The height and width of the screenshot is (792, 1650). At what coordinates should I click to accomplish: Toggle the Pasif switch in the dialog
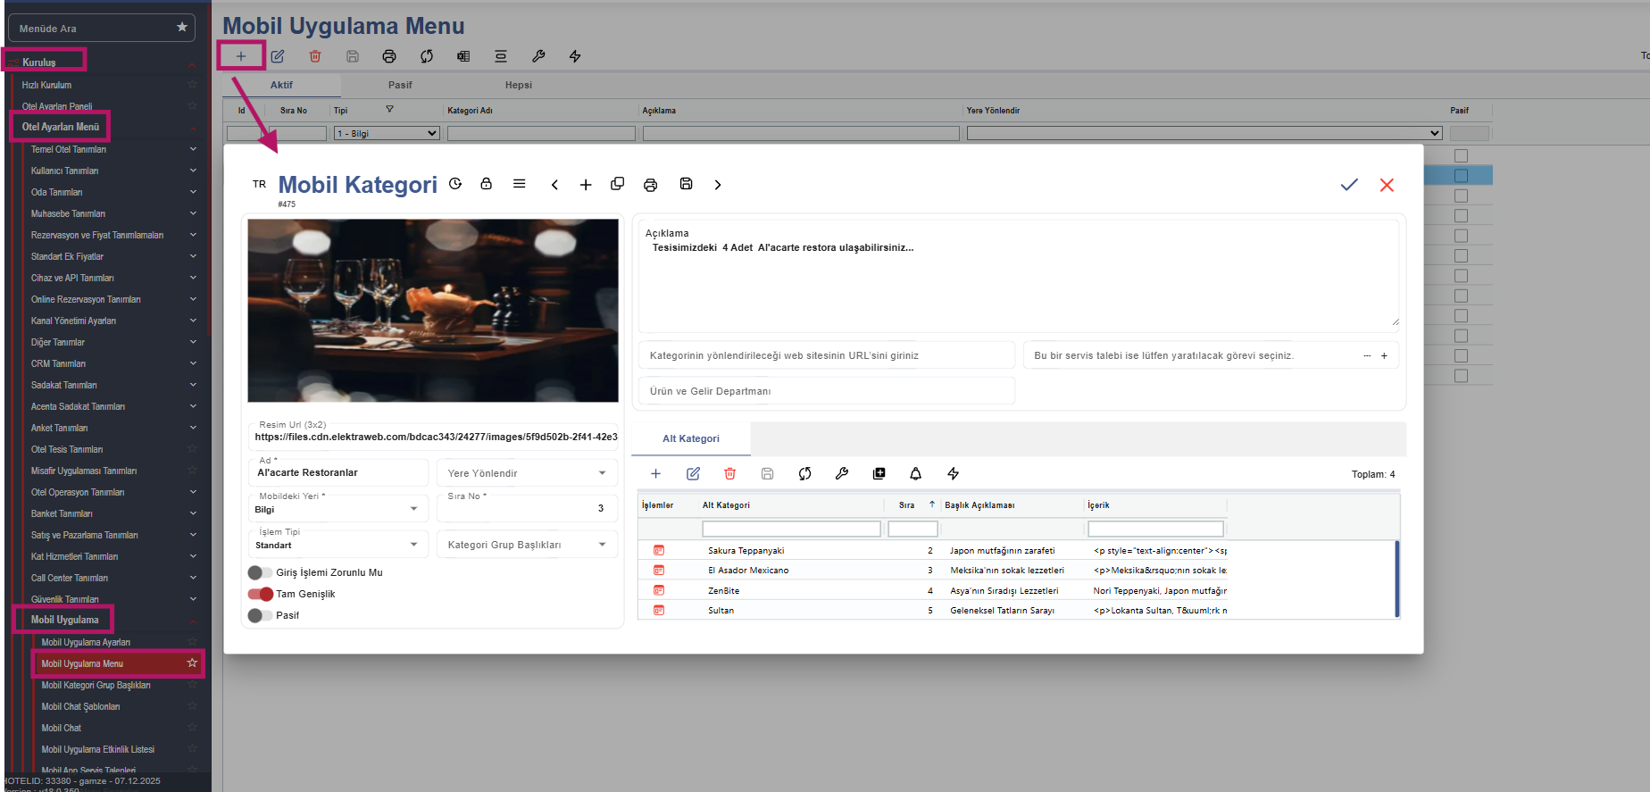click(260, 615)
